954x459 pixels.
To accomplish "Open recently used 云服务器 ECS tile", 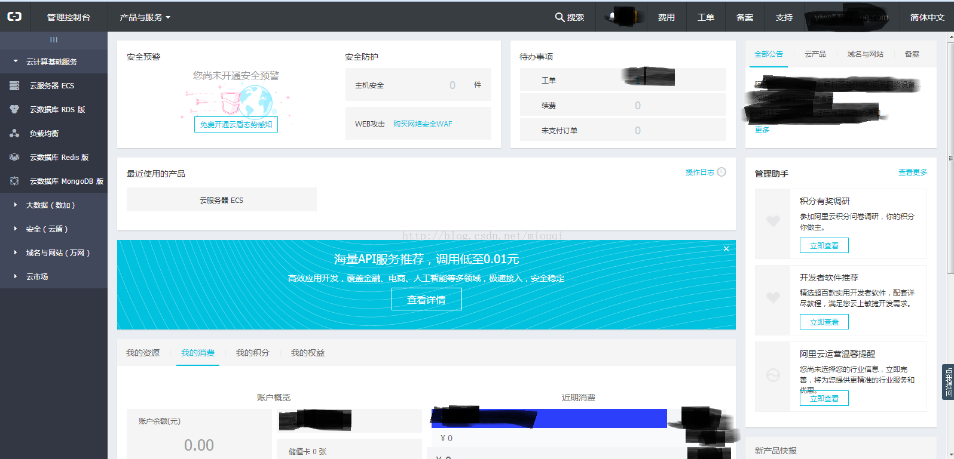I will 222,199.
